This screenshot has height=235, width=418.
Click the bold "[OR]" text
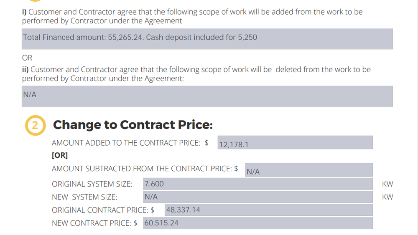(60, 155)
